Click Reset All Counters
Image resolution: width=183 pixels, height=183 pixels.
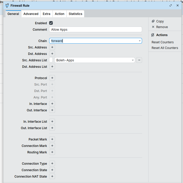point(165,48)
